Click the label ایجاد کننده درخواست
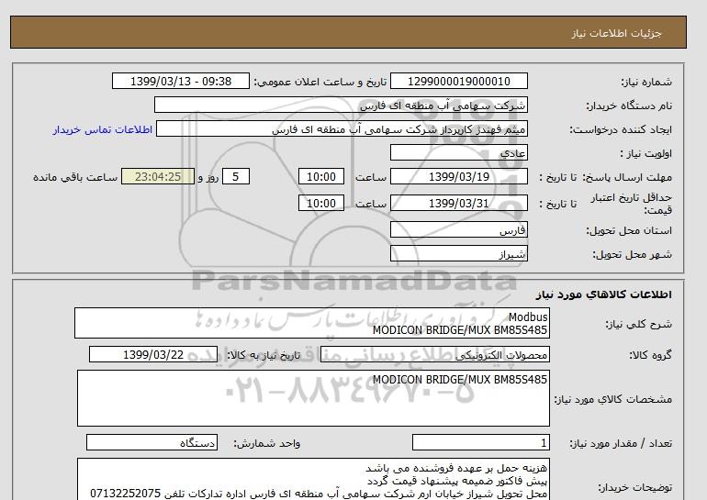This screenshot has height=500, width=707. click(x=621, y=129)
